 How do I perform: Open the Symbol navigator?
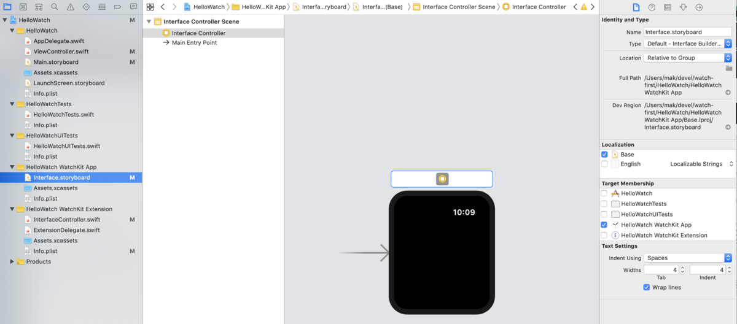pyautogui.click(x=39, y=7)
